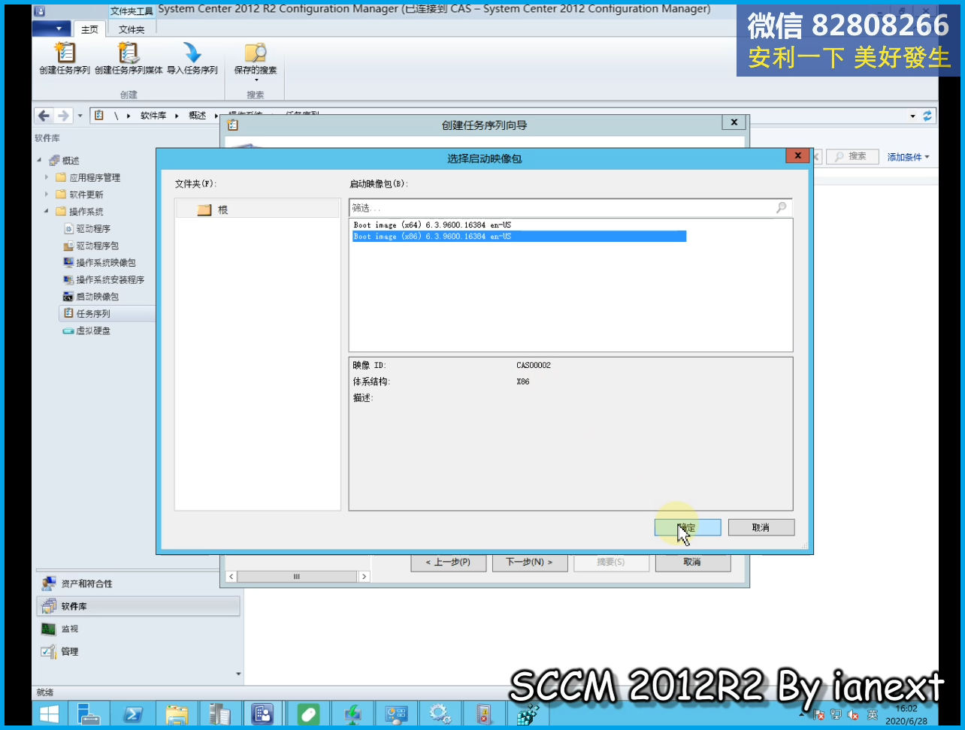The width and height of the screenshot is (965, 730).
Task: Click the wizard's horizontal scrollbar thumb
Action: click(297, 577)
